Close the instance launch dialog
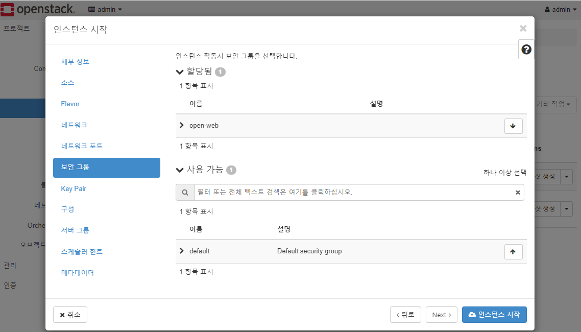581x332 pixels. tap(523, 29)
